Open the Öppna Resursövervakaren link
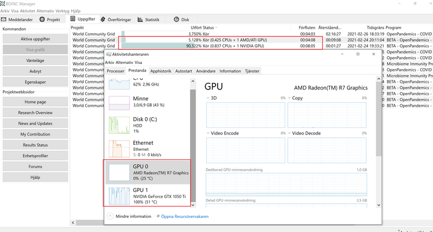433x232 pixels. coord(185,216)
